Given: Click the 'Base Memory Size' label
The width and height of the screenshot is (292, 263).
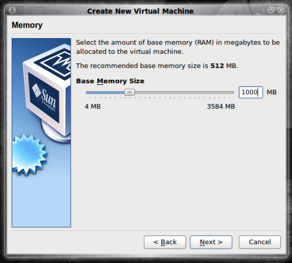Looking at the screenshot, I should coord(110,81).
